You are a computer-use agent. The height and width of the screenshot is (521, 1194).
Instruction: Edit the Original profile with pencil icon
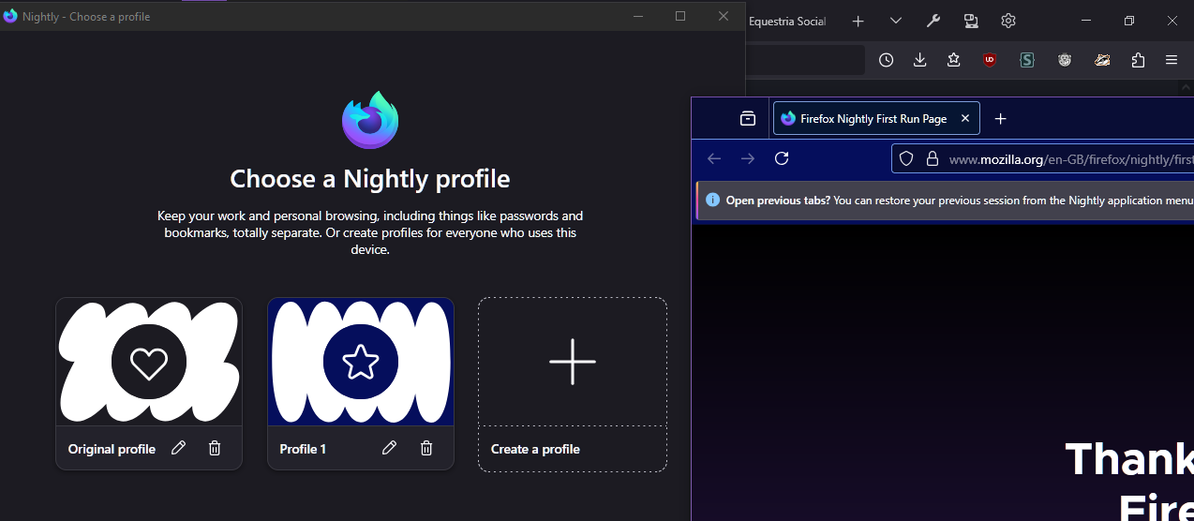point(178,448)
